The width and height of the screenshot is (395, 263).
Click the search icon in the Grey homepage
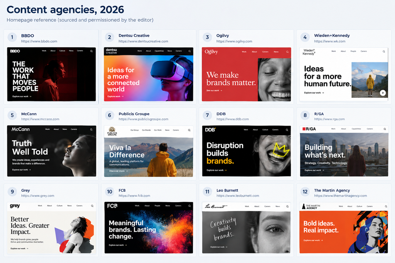pyautogui.click(x=92, y=206)
